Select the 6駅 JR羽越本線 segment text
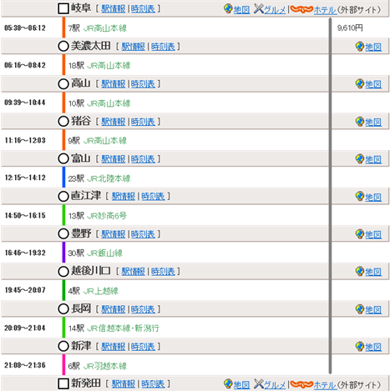The height and width of the screenshot is (391, 390). point(98,366)
